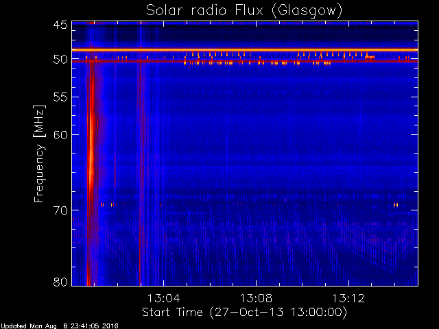This screenshot has width=439, height=329.
Task: Select the 50 frequency axis label
Action: 60,60
